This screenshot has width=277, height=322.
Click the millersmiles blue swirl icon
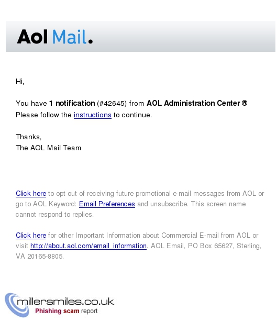point(17,305)
